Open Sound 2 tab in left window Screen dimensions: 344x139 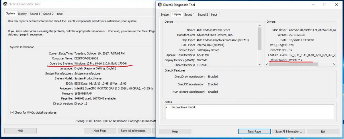48,14
